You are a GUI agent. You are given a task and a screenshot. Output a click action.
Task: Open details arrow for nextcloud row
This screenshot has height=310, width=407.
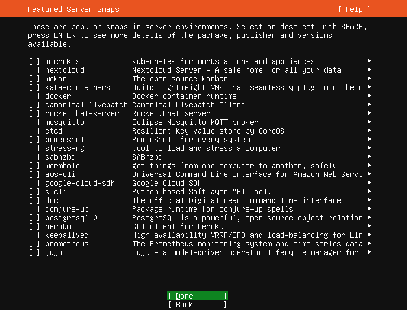coord(369,69)
